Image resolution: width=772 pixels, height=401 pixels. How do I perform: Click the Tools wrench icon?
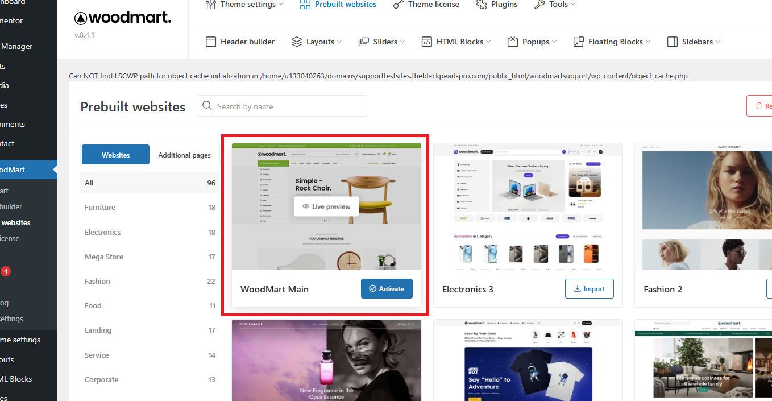(x=539, y=5)
